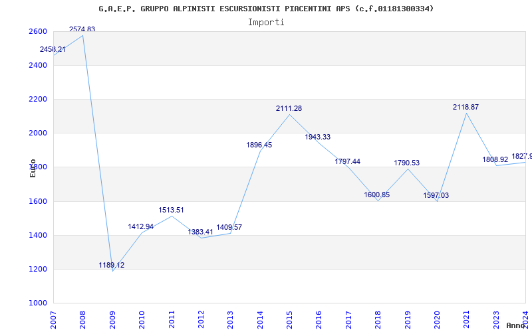Click the x-axis year label 2020
This screenshot has height=332, width=532.
(437, 319)
